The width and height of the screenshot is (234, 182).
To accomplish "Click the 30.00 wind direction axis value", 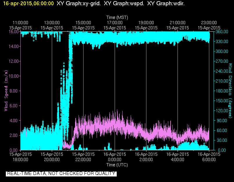I will [x=222, y=140].
